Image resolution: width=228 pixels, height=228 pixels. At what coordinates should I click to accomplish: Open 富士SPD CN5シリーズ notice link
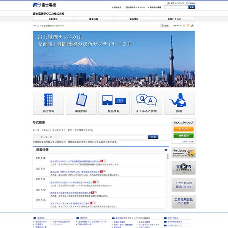[75, 161]
